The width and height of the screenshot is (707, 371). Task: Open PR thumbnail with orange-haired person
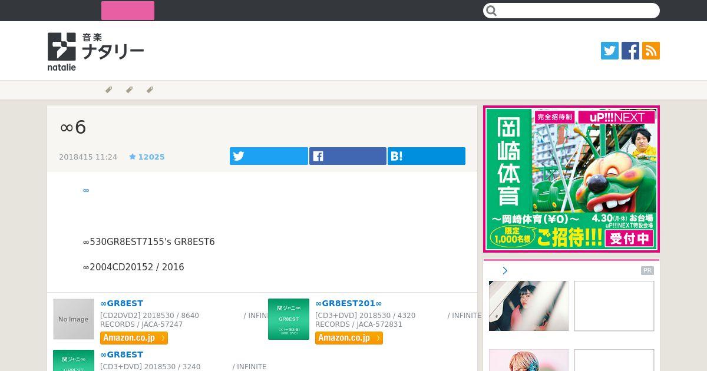(528, 360)
